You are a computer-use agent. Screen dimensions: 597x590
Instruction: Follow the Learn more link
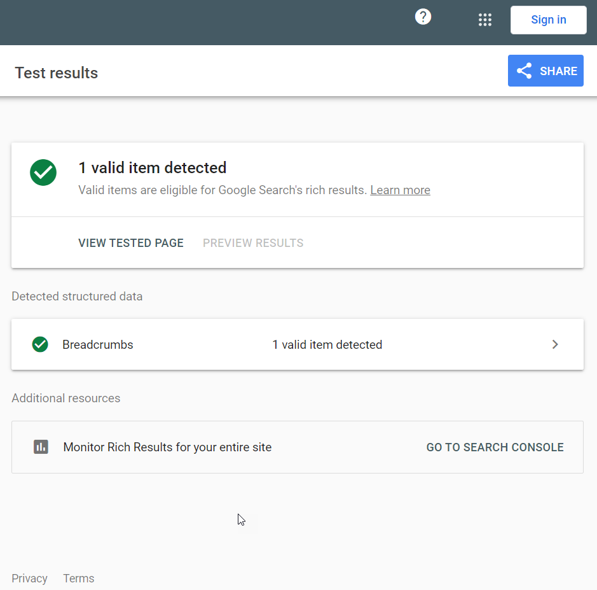coord(400,190)
